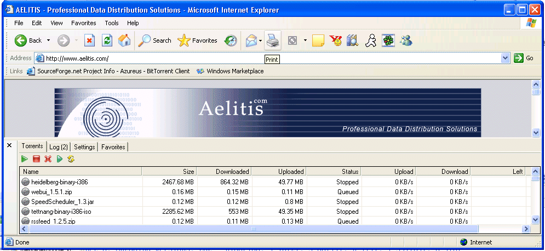Select the tettnang-binary-i386-iso row

276,212
